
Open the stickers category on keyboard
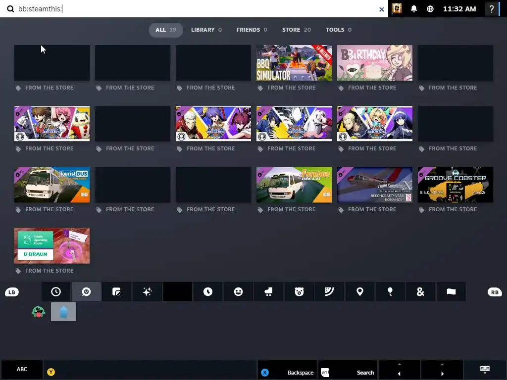pos(116,292)
